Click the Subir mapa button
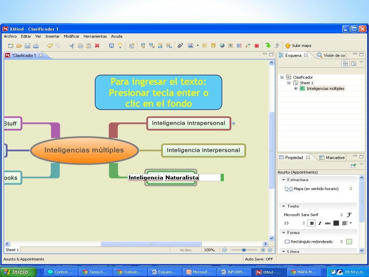The height and width of the screenshot is (277, 369). 298,46
